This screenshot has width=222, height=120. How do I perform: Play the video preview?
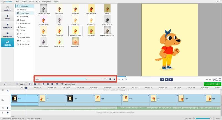pyautogui.click(x=167, y=79)
